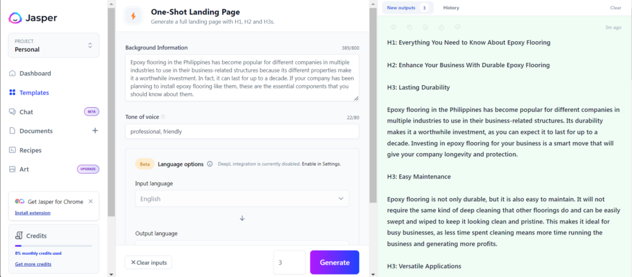The width and height of the screenshot is (632, 277).
Task: Give the output a thumbs up
Action: coord(441,27)
